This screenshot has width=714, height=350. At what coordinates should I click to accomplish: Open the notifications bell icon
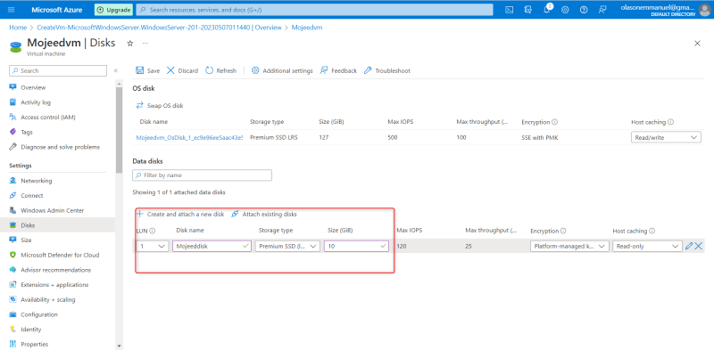(547, 10)
